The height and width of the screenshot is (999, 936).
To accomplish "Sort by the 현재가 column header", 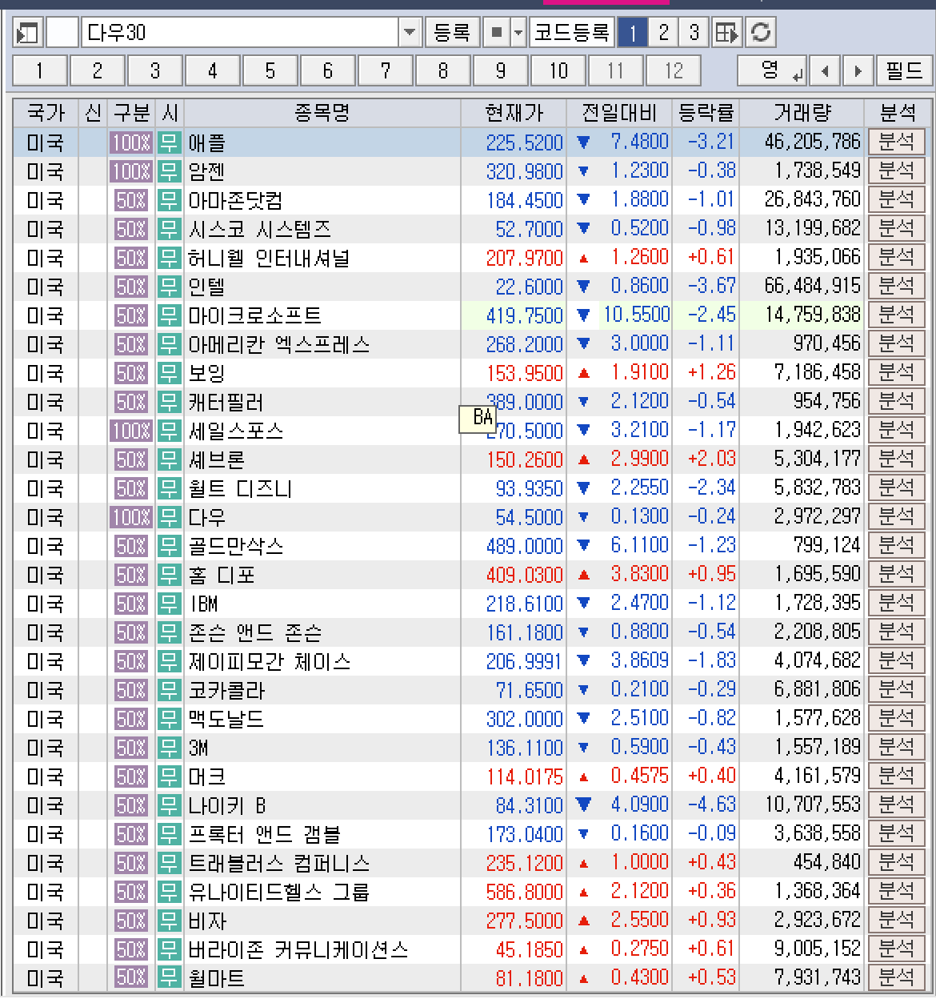I will (x=514, y=113).
